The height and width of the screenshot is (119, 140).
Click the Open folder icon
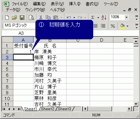pos(15,17)
